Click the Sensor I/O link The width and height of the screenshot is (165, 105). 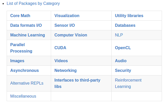coord(65,25)
